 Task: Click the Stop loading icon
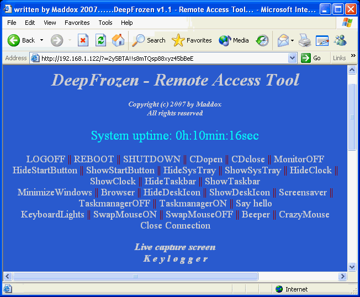pos(83,40)
